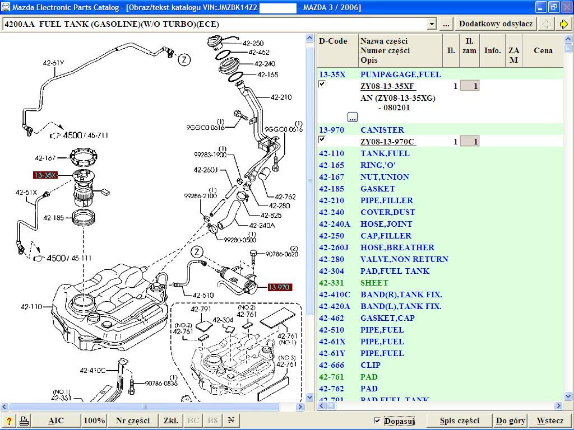This screenshot has width=574, height=430.
Task: Go forward with the yellow arrow icon
Action: click(564, 24)
